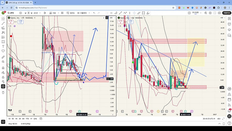Viewport: 232px width, 131px height.
Task: Select the crosshair cursor tool in left sidebar
Action: pyautogui.click(x=3, y=19)
